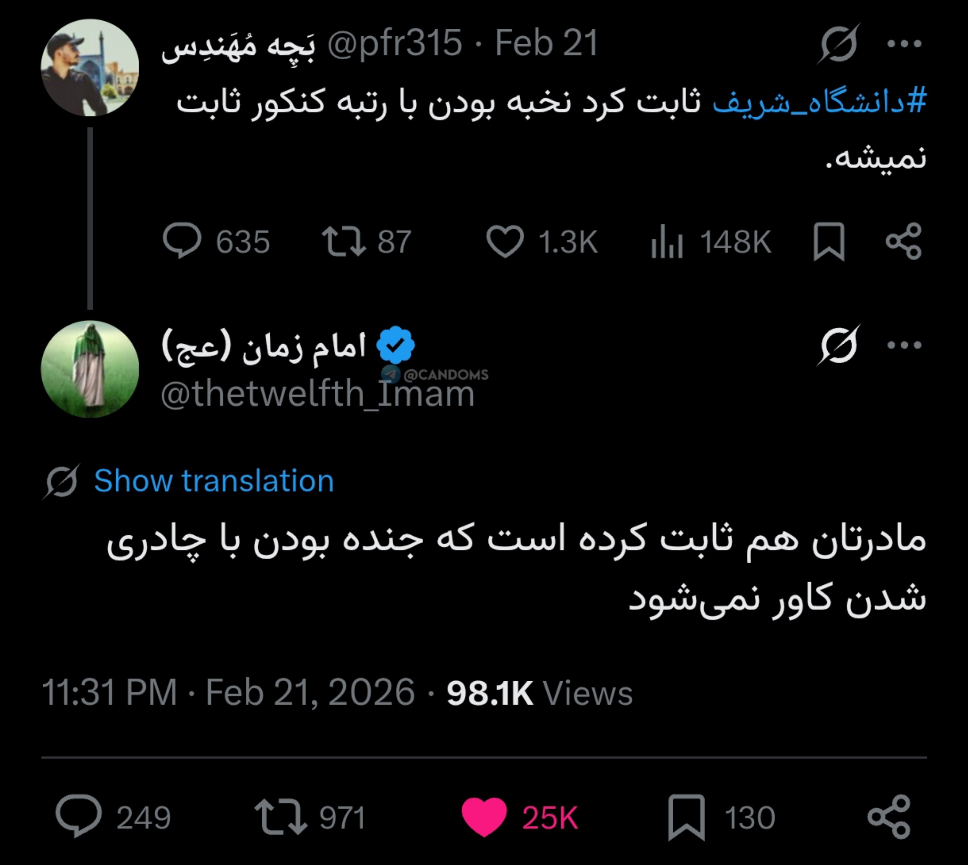Open reply on the original pfr315 tweet

point(182,241)
